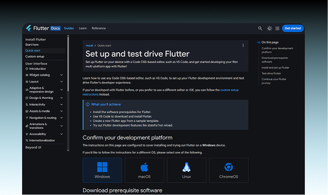Click the Adaptive & responsive design icon

(27, 90)
